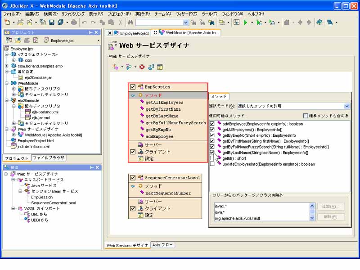Click the Forward navigation arrow icon

coord(309,22)
